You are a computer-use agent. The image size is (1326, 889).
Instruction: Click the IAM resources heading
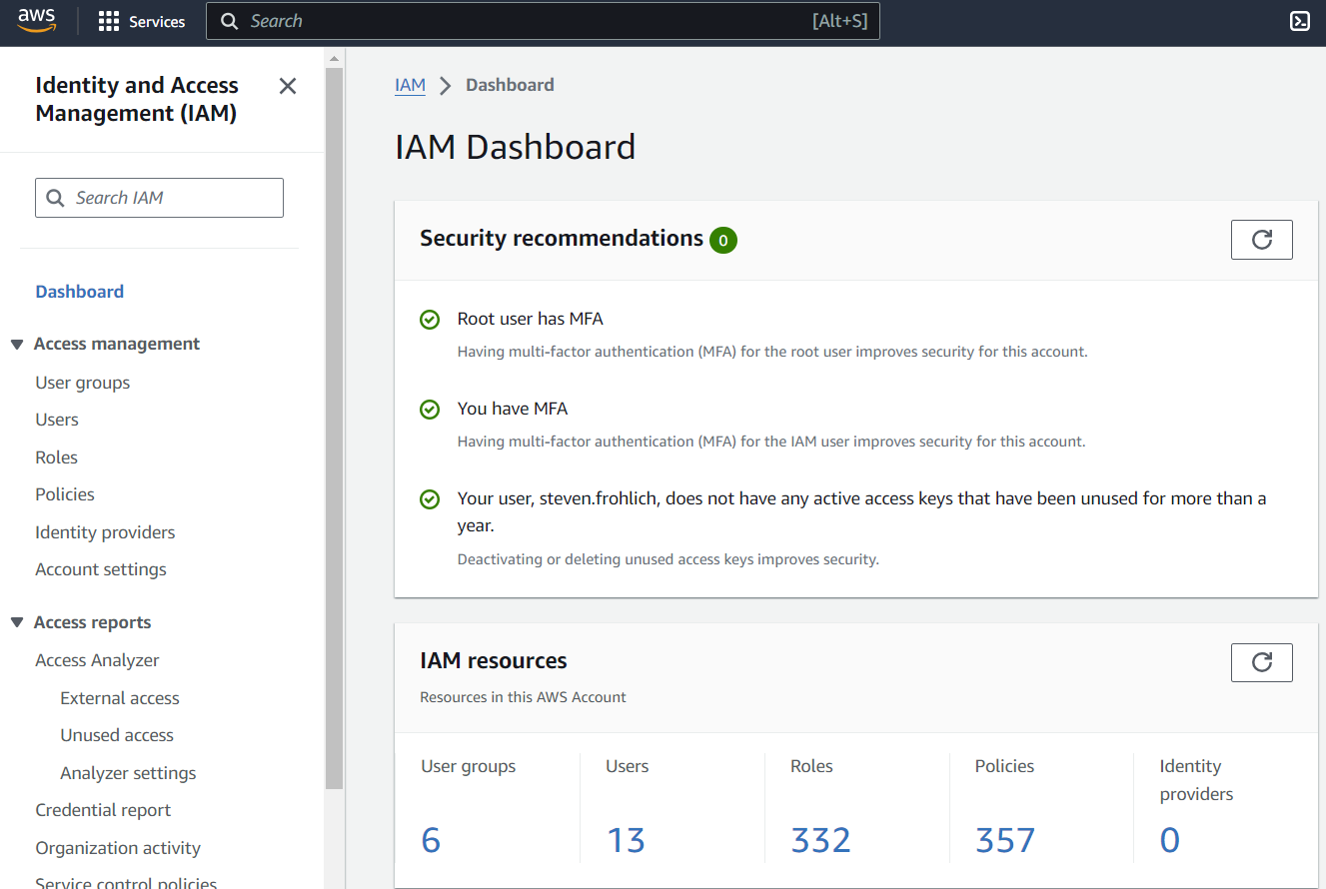pyautogui.click(x=494, y=661)
